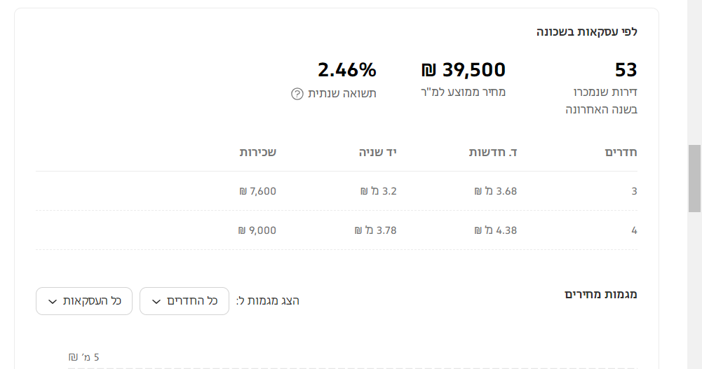Click the ד. חדשות column header
702x369 pixels.
493,152
